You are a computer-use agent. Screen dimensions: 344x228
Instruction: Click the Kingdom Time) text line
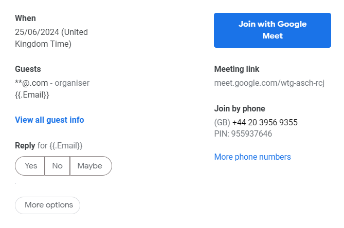43,44
